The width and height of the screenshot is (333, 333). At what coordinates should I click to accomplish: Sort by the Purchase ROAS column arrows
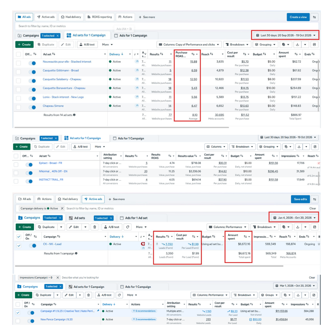(x=193, y=54)
